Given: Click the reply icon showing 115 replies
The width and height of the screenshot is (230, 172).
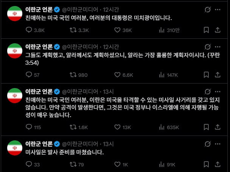Looking at the screenshot, I should (29, 127).
